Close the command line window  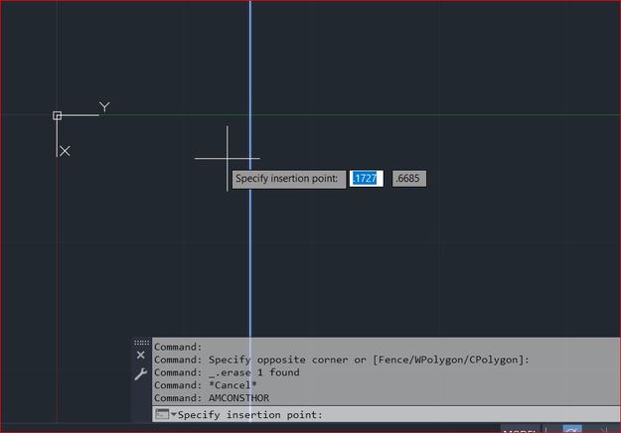point(141,355)
